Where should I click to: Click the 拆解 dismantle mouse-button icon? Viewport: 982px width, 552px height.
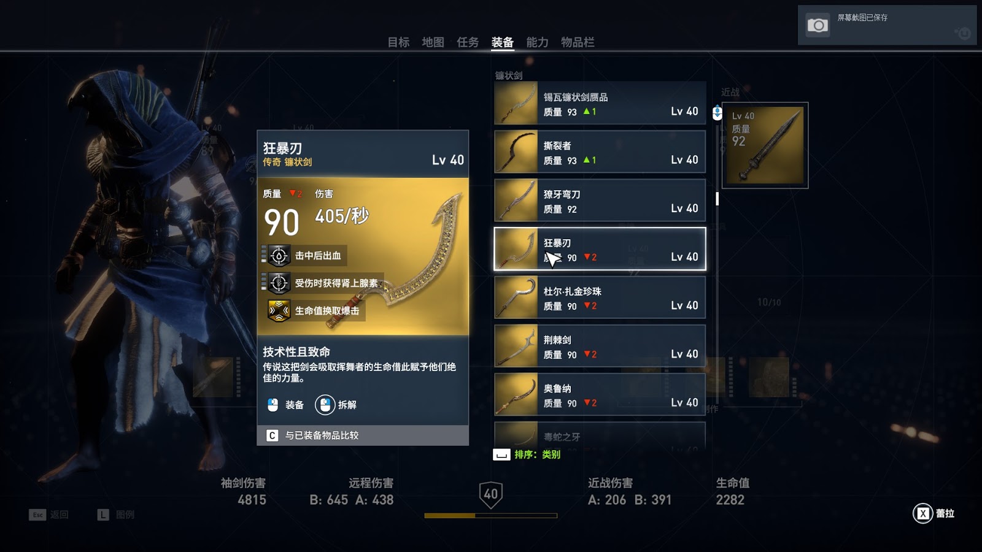[325, 405]
